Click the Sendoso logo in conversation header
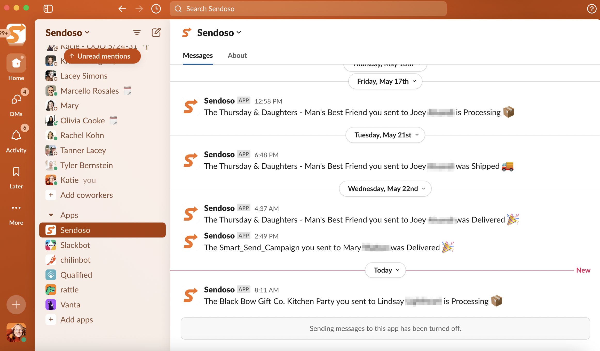 click(x=187, y=33)
